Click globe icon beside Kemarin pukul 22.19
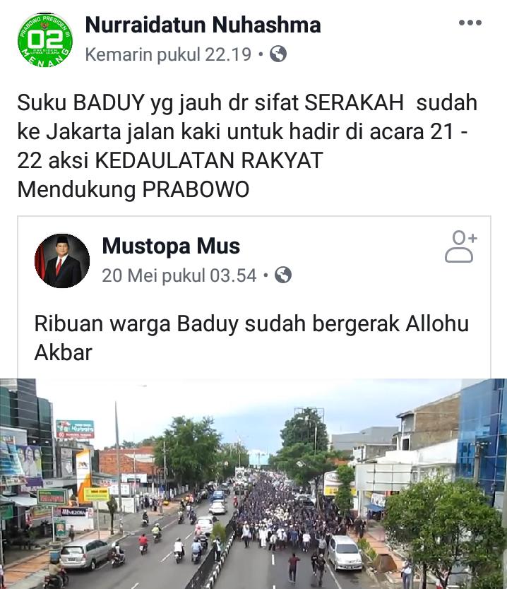The height and width of the screenshot is (589, 507). [278, 54]
